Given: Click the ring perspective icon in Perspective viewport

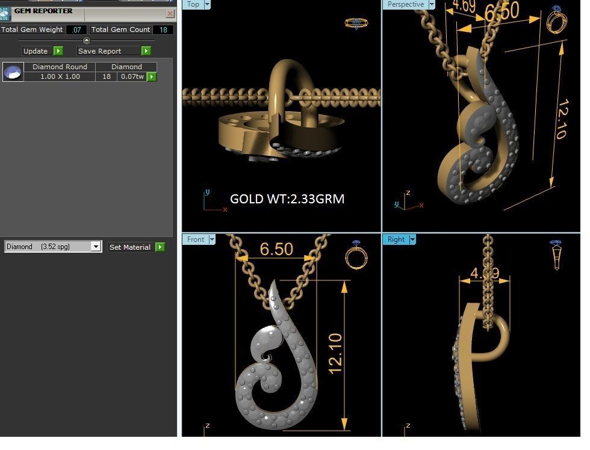Looking at the screenshot, I should click(557, 19).
